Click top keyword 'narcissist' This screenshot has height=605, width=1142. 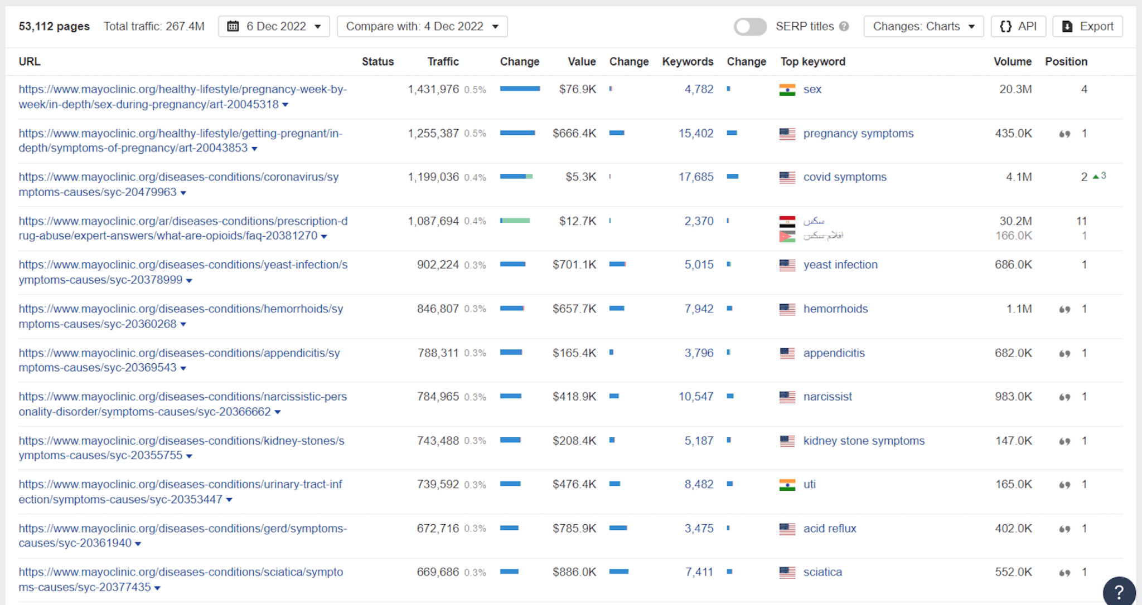[x=828, y=397]
